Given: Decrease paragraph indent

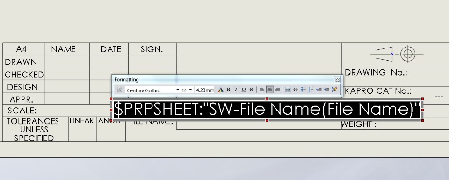Looking at the screenshot, I should tap(319, 90).
